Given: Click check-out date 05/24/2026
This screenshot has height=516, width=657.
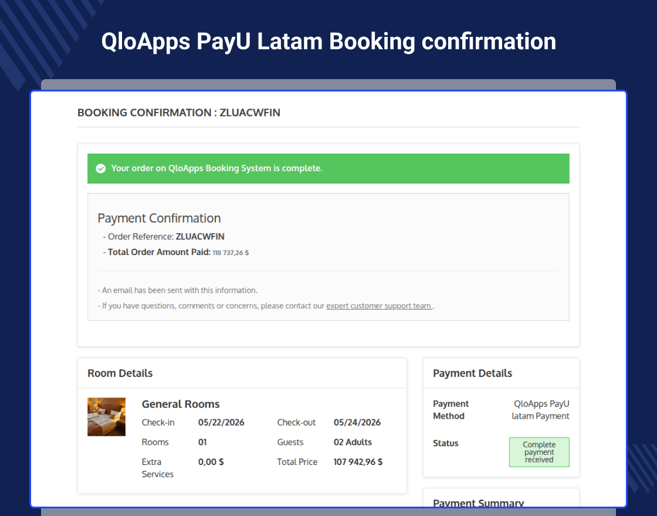Looking at the screenshot, I should point(357,422).
